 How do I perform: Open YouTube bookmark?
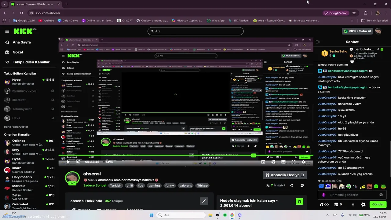click(x=46, y=21)
